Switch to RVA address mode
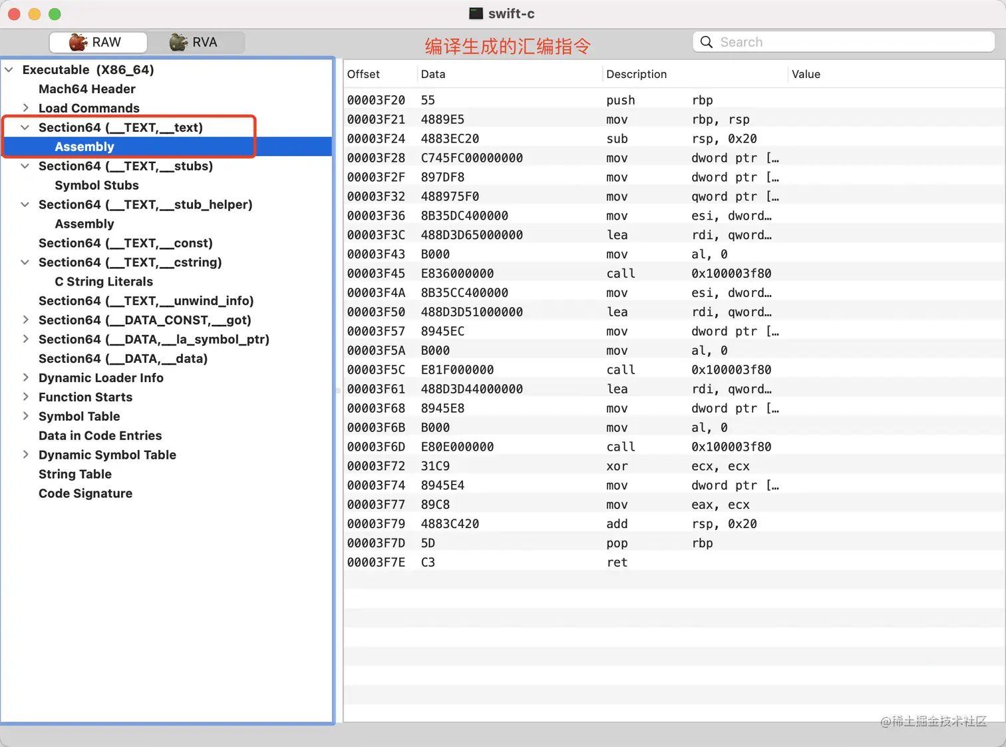The image size is (1006, 747). 196,42
